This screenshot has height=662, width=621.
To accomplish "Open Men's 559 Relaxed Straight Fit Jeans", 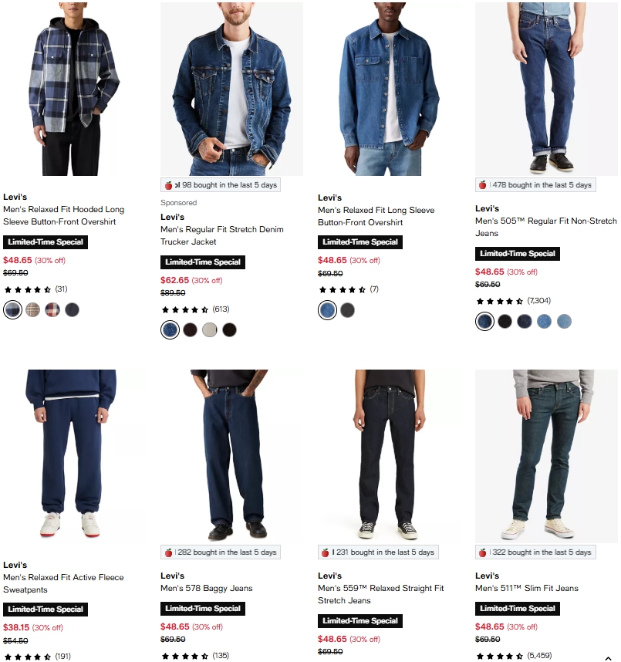I will coord(381,594).
